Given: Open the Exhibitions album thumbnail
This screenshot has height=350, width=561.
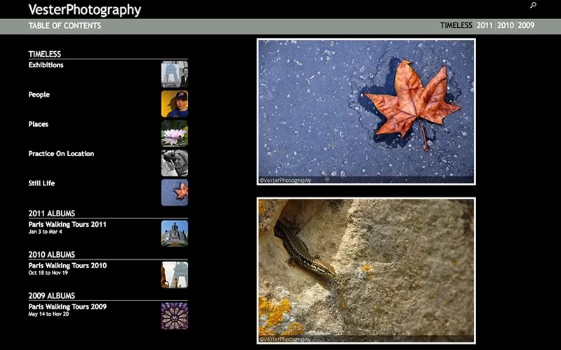Looking at the screenshot, I should pos(174,74).
